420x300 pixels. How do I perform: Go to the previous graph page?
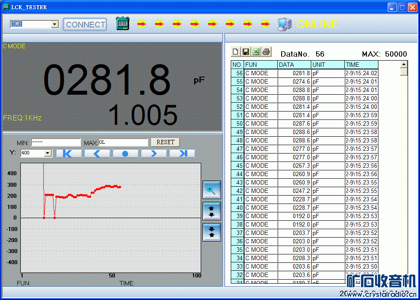[x=97, y=154]
